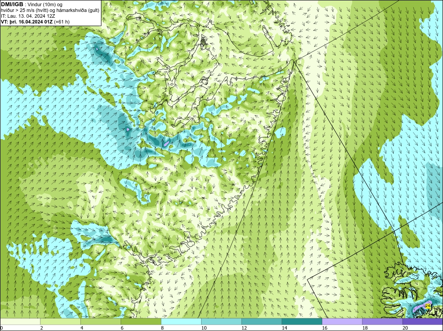Pick the legend swatch between 12 and 14
The image size is (443, 331).
pyautogui.click(x=262, y=321)
